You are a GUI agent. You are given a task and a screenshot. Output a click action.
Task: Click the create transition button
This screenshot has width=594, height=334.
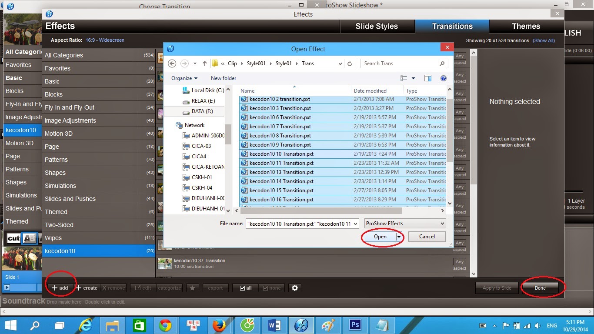(x=87, y=288)
